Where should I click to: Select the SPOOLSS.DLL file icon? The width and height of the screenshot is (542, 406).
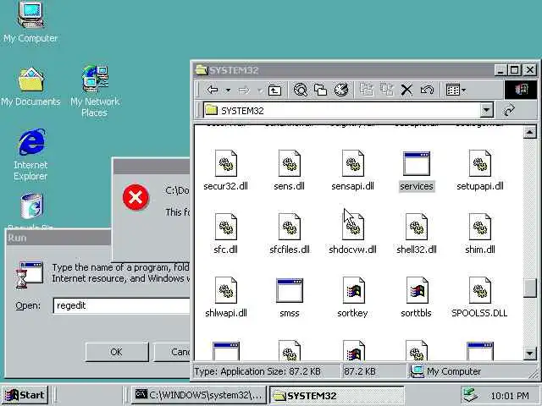click(x=480, y=290)
